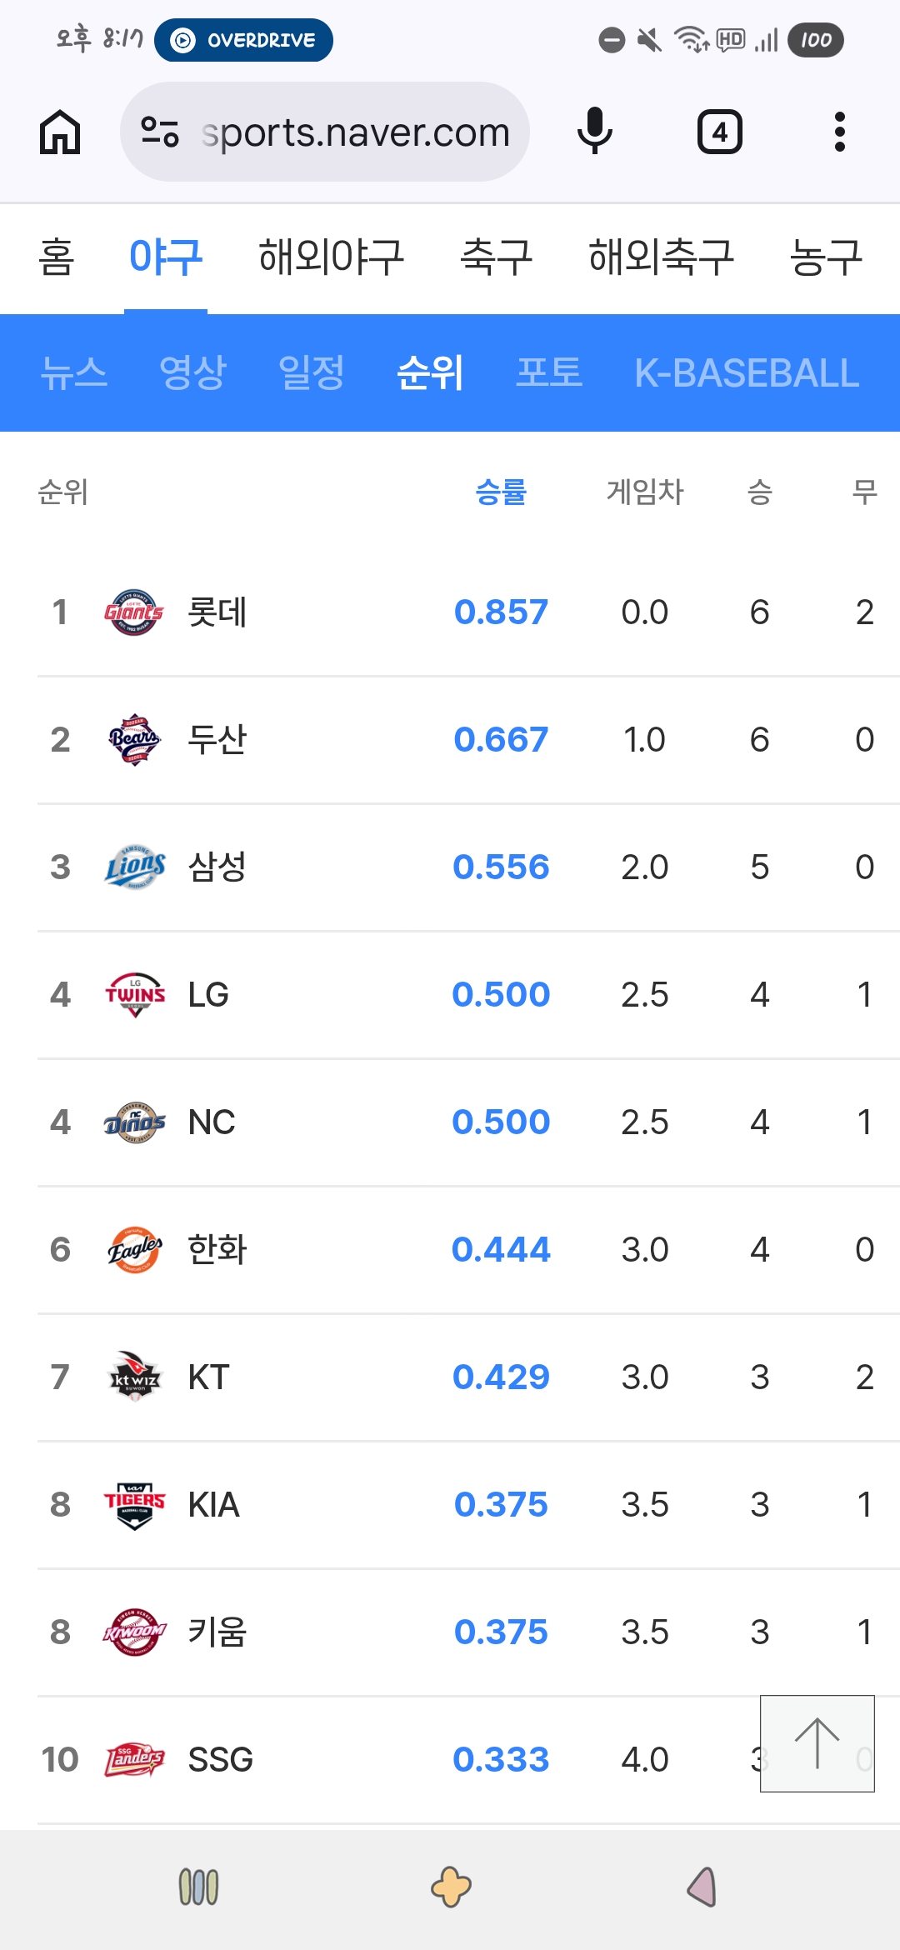The image size is (900, 1950).
Task: Open the 일정 schedule submenu
Action: tap(311, 372)
